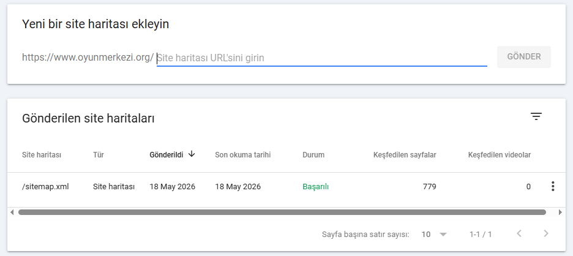Viewport: 573px width, 256px height.
Task: Expand the rows per page dropdown arrow
Action: pos(443,235)
